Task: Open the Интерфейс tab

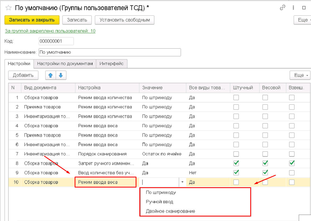Action: pyautogui.click(x=111, y=64)
